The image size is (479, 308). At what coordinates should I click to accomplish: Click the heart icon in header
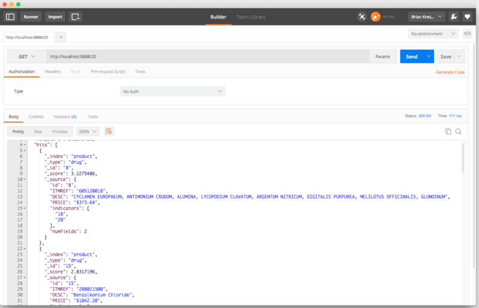(x=467, y=17)
